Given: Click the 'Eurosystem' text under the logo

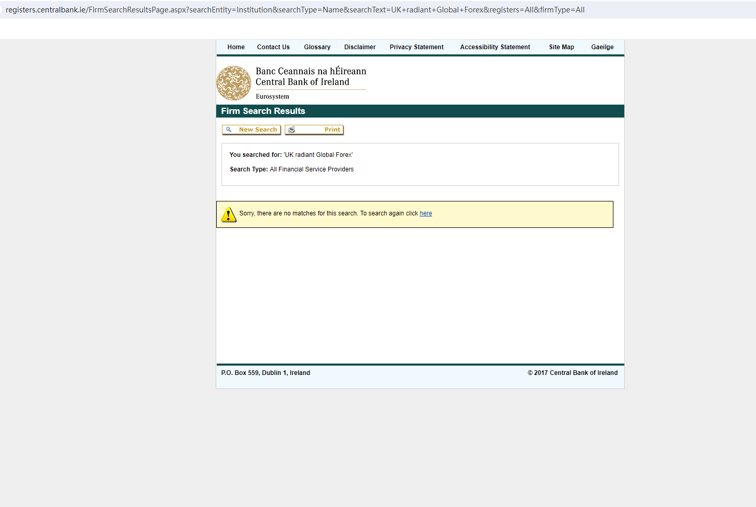Looking at the screenshot, I should pyautogui.click(x=272, y=97).
